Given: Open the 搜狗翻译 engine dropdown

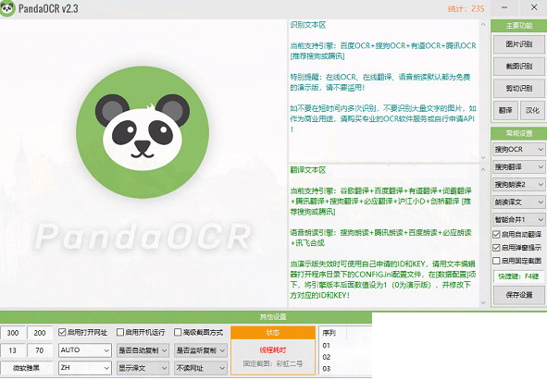Looking at the screenshot, I should coord(518,167).
